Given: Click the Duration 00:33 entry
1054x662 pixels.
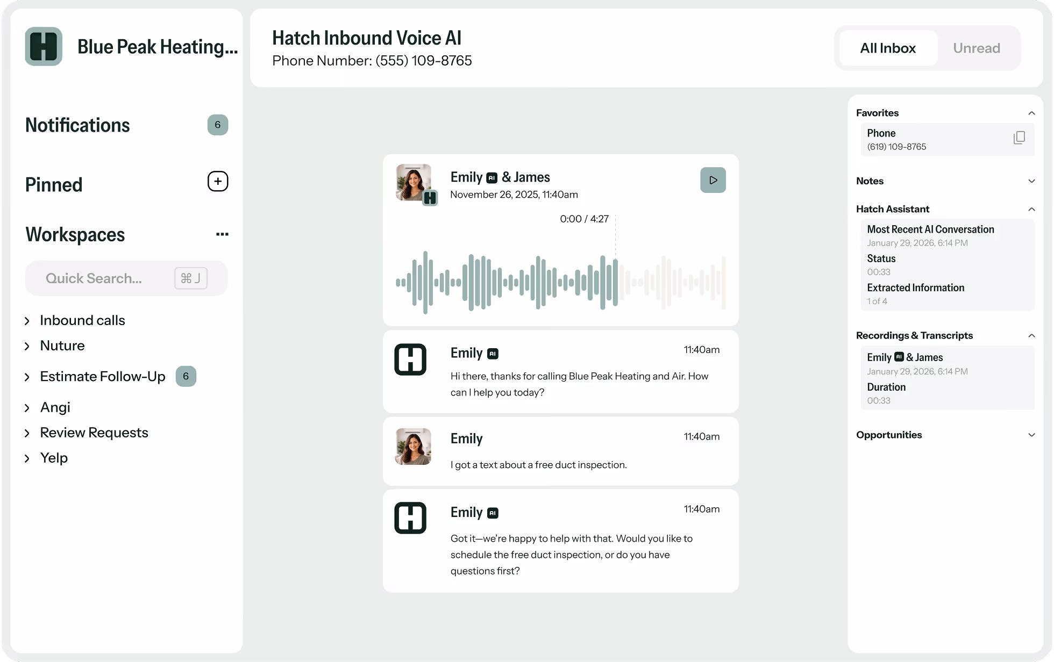Looking at the screenshot, I should (x=886, y=393).
